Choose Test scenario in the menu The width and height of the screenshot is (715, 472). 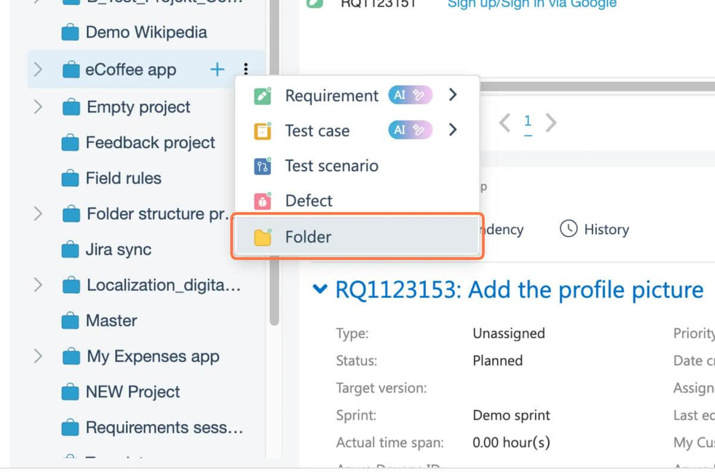click(331, 166)
